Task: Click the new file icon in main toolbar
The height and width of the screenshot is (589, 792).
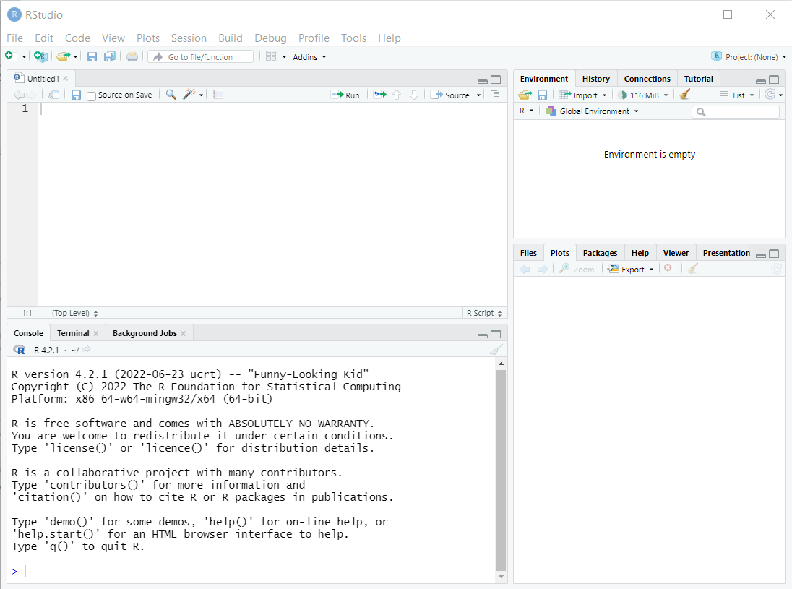Action: 9,56
